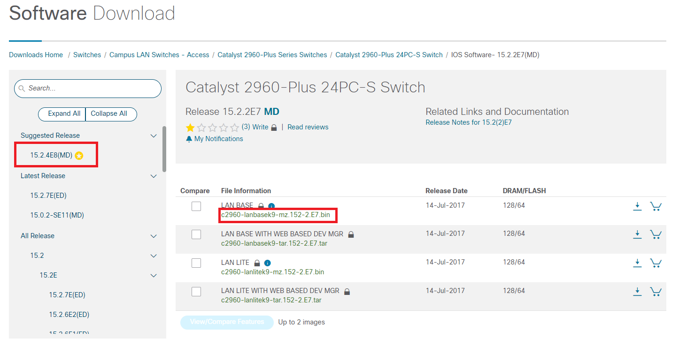This screenshot has width=679, height=354.
Task: Click info icon next to LAN BASE
Action: coord(271,206)
